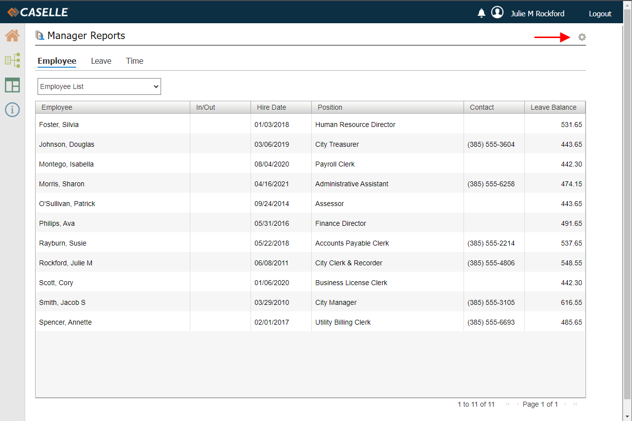The height and width of the screenshot is (421, 632).
Task: Click the user profile avatar icon
Action: coord(497,13)
